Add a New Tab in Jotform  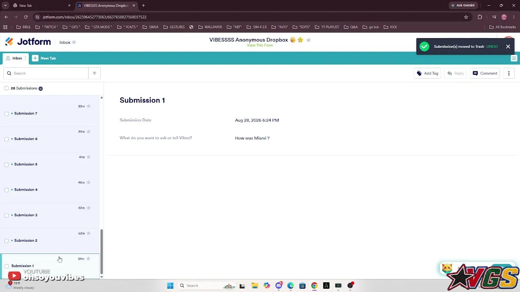point(44,58)
